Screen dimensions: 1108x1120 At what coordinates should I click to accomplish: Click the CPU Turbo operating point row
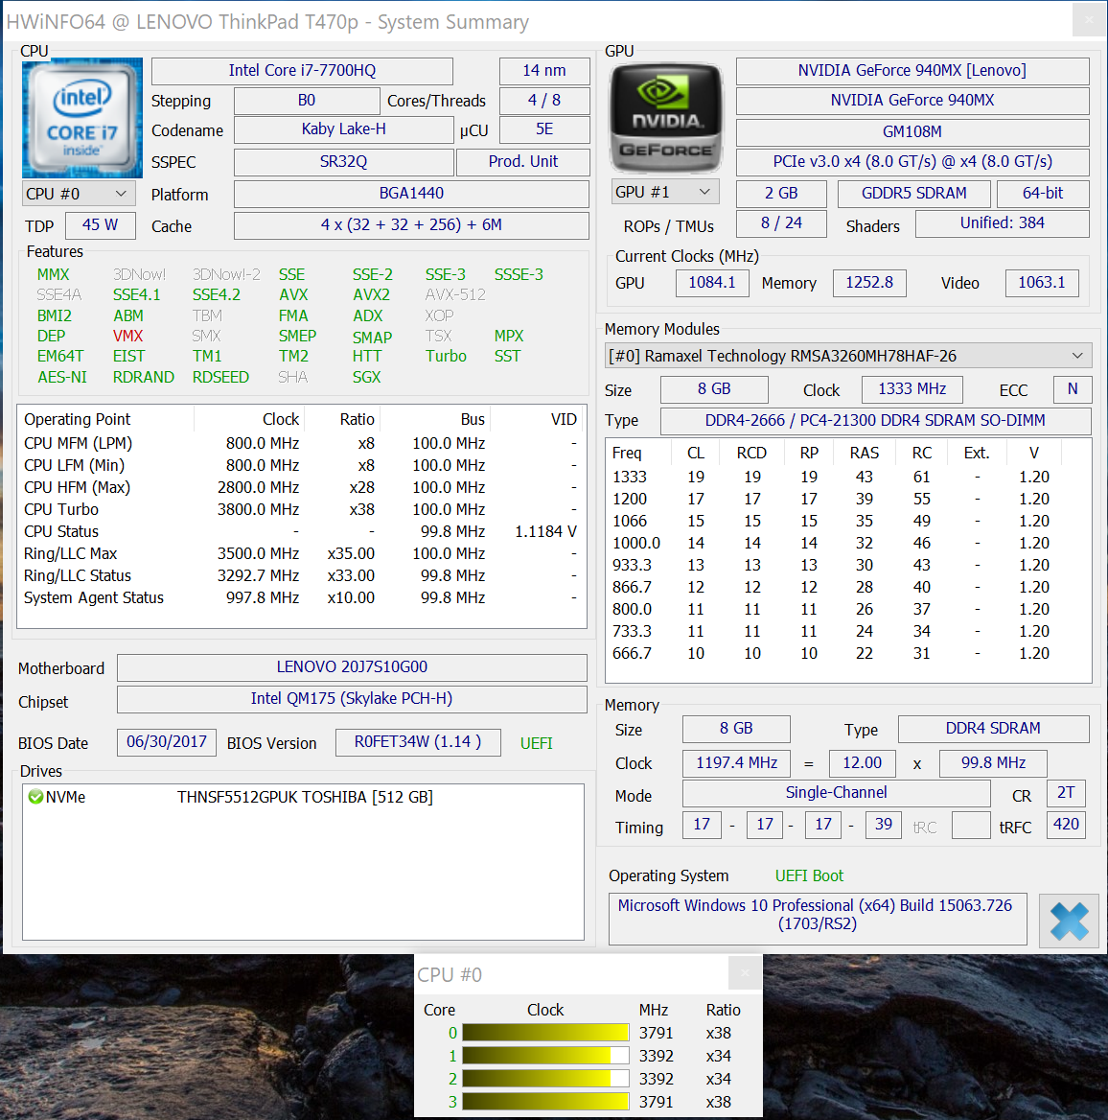point(301,509)
